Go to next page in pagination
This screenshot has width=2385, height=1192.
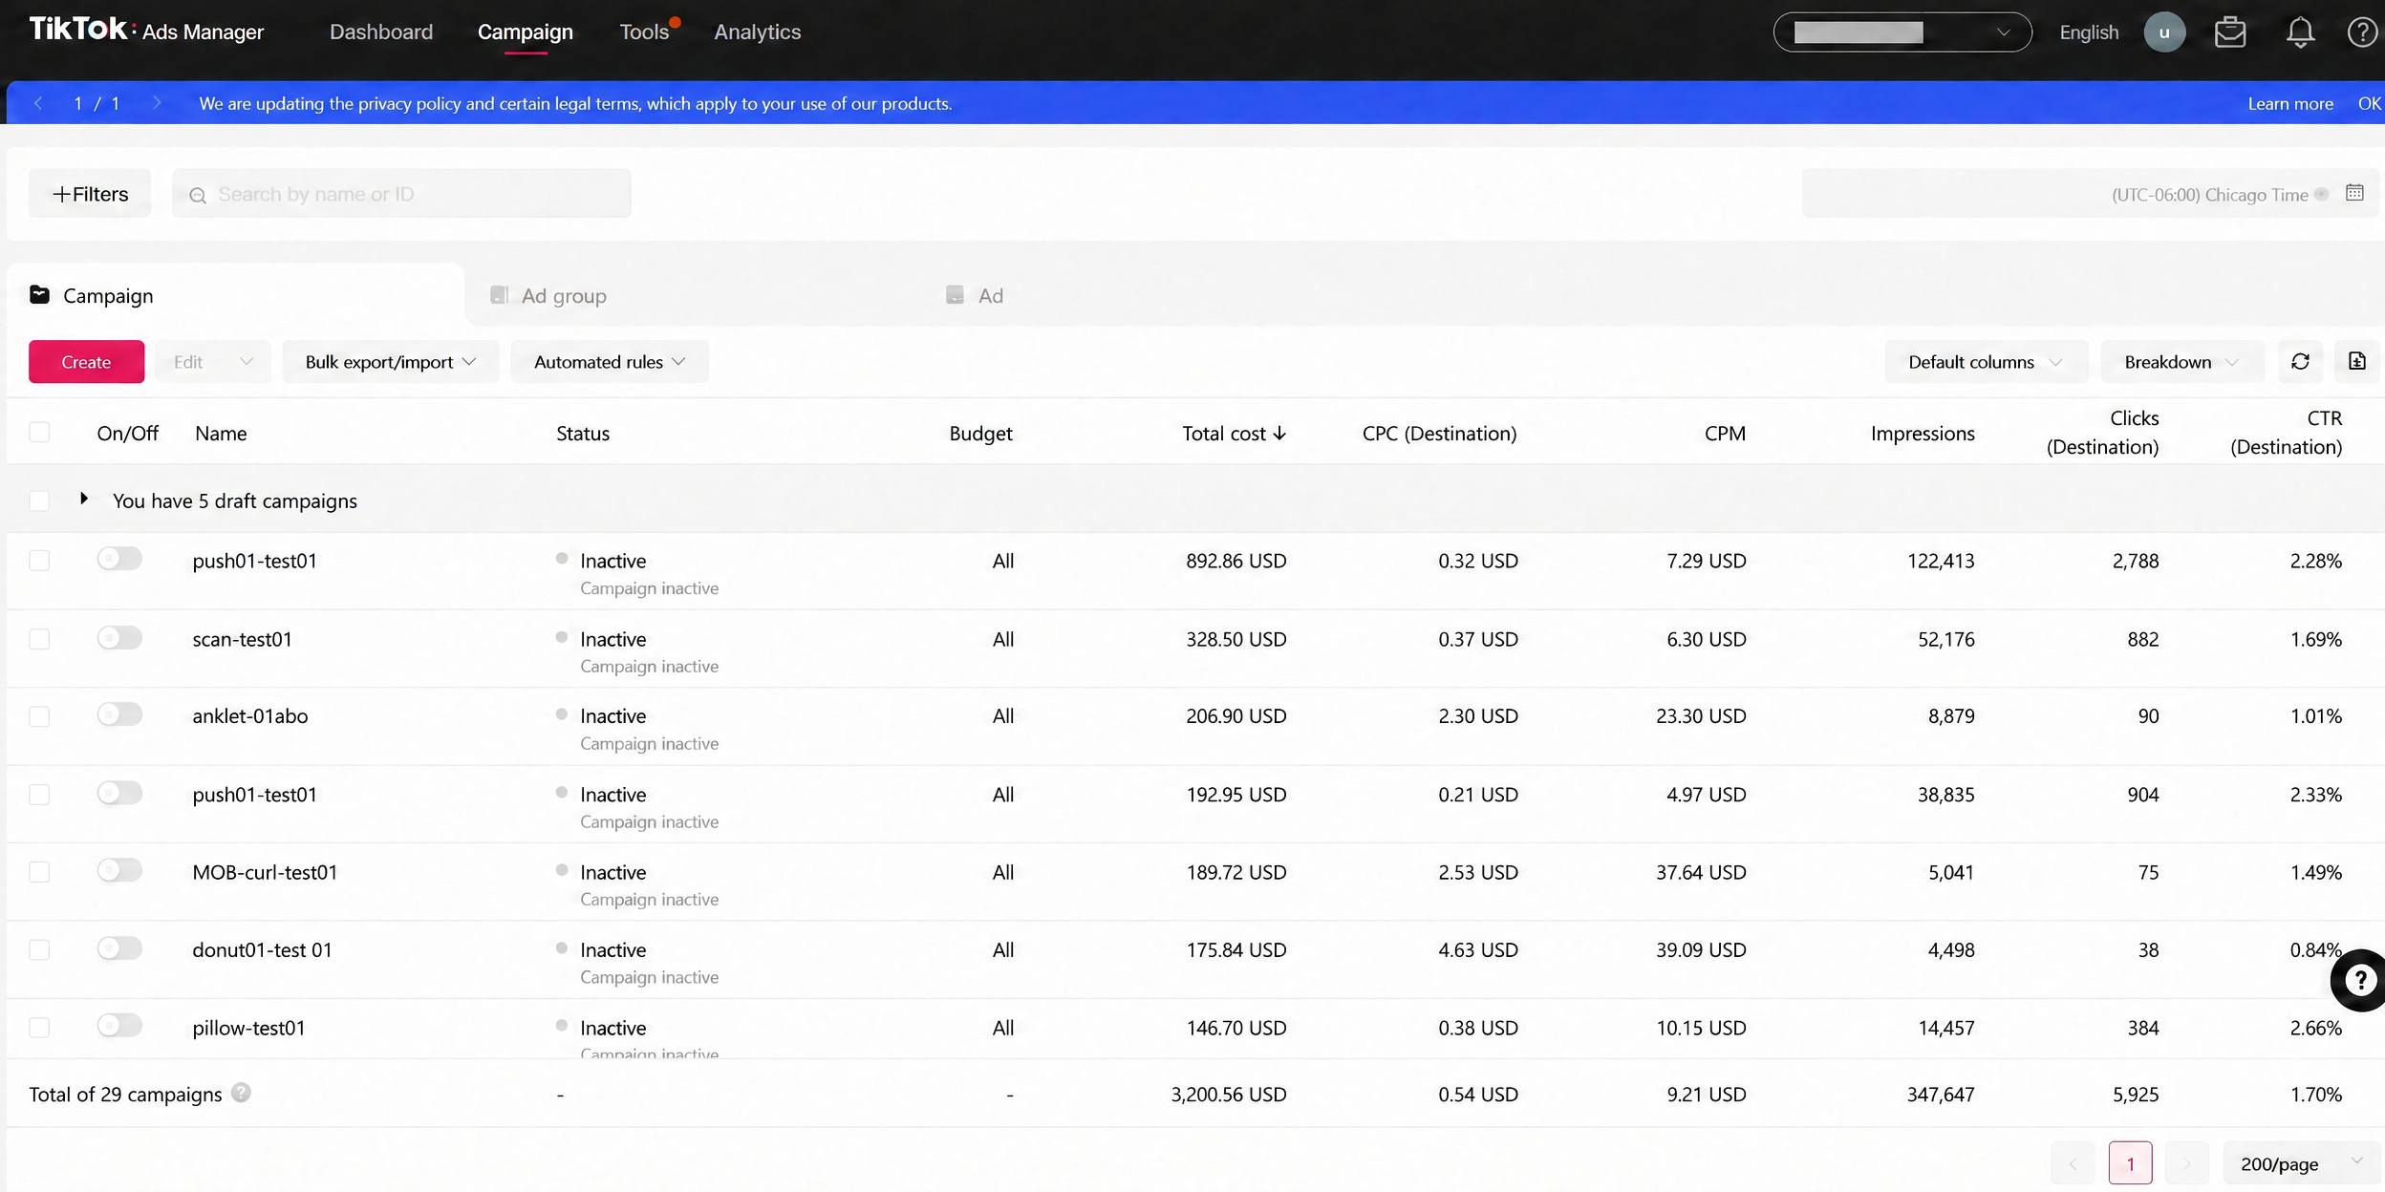coord(2186,1163)
